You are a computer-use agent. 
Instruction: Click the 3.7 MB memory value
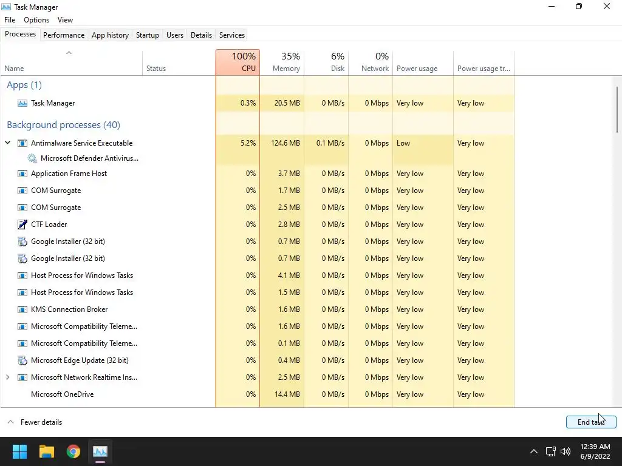click(x=289, y=174)
